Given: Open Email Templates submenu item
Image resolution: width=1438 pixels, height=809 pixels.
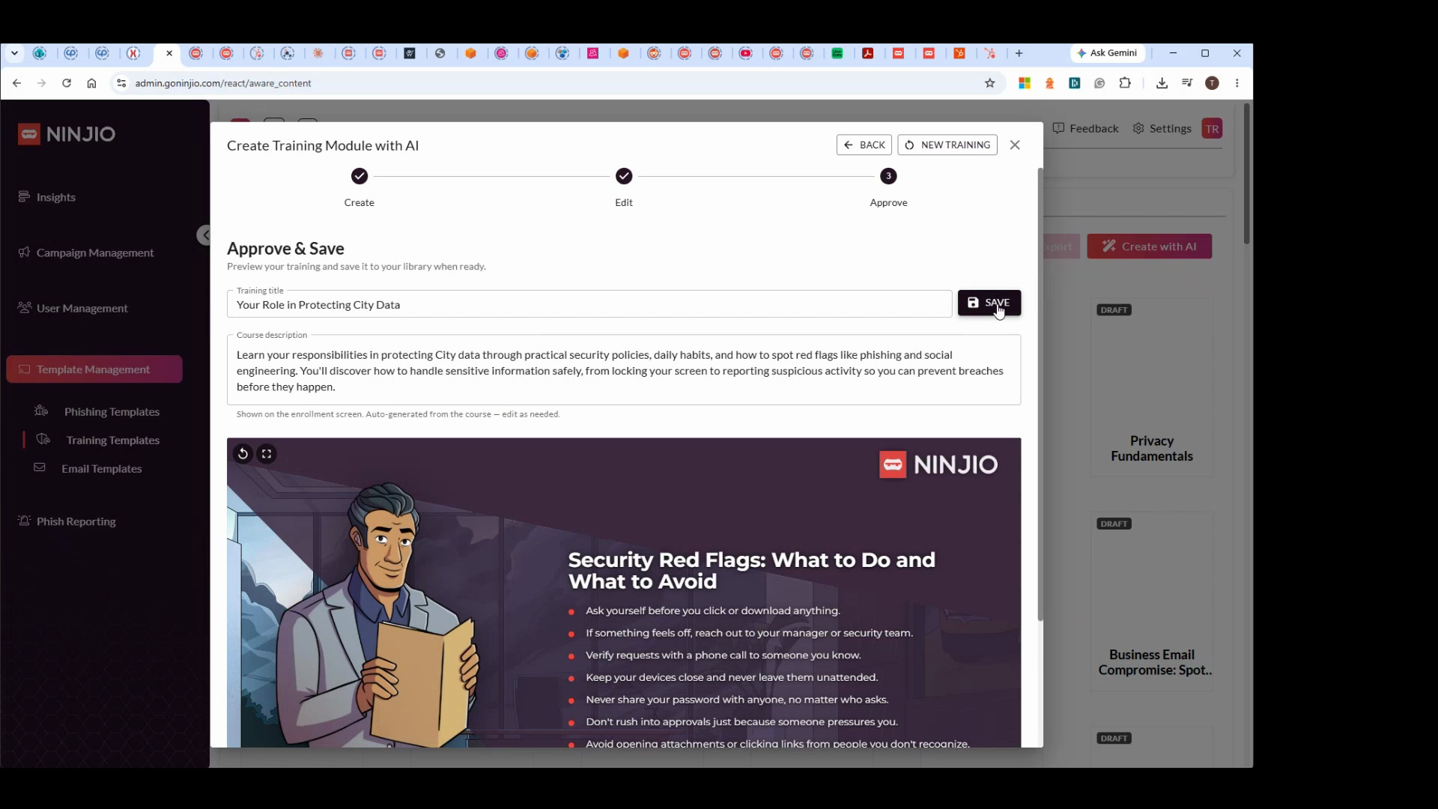Looking at the screenshot, I should pyautogui.click(x=101, y=469).
